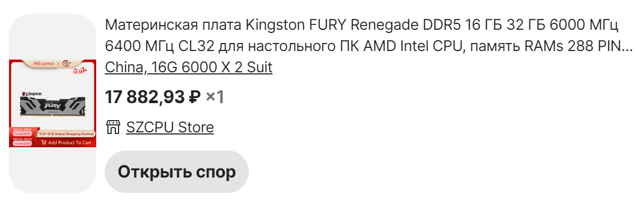Click the second title line starting 6400 МГц

(368, 46)
